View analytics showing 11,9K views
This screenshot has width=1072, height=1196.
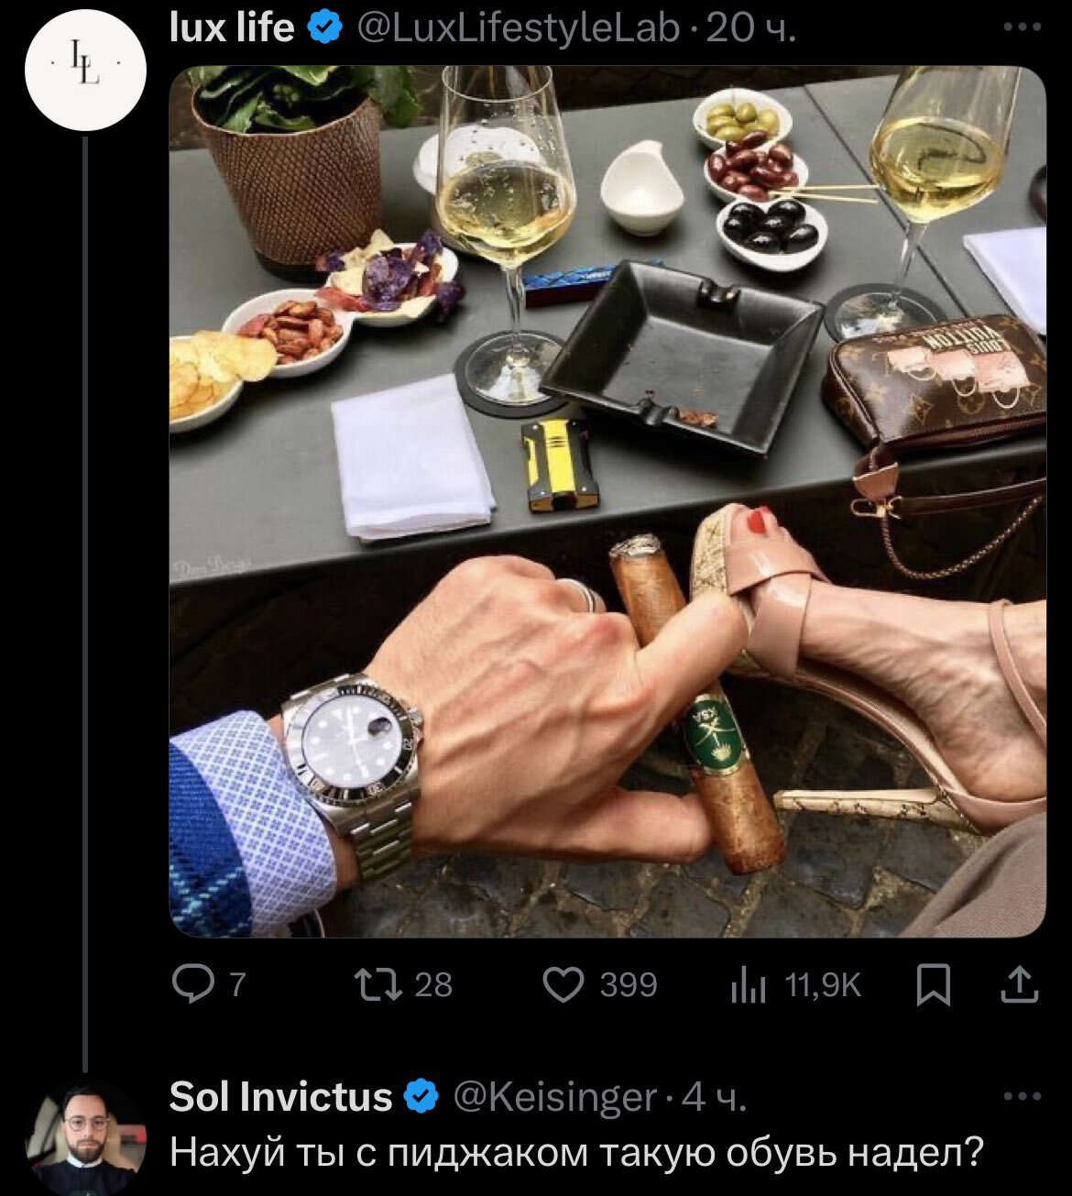point(748,985)
